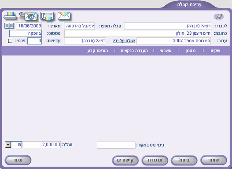Open the currency ₪ dropdown arrow

8,145
